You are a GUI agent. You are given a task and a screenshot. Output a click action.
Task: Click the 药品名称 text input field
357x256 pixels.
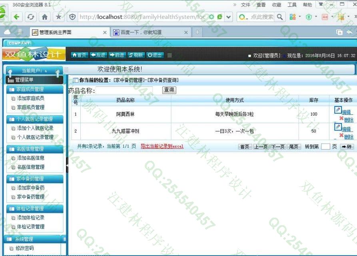click(124, 91)
